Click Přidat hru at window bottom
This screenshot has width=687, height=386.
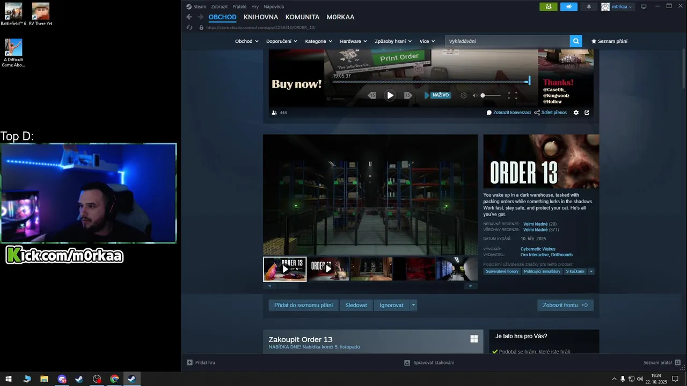coord(201,362)
